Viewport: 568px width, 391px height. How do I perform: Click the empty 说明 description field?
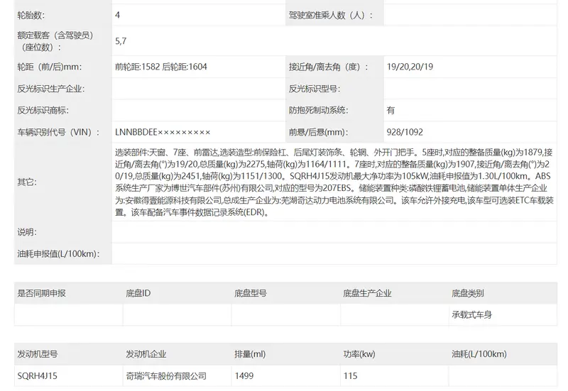coord(334,232)
